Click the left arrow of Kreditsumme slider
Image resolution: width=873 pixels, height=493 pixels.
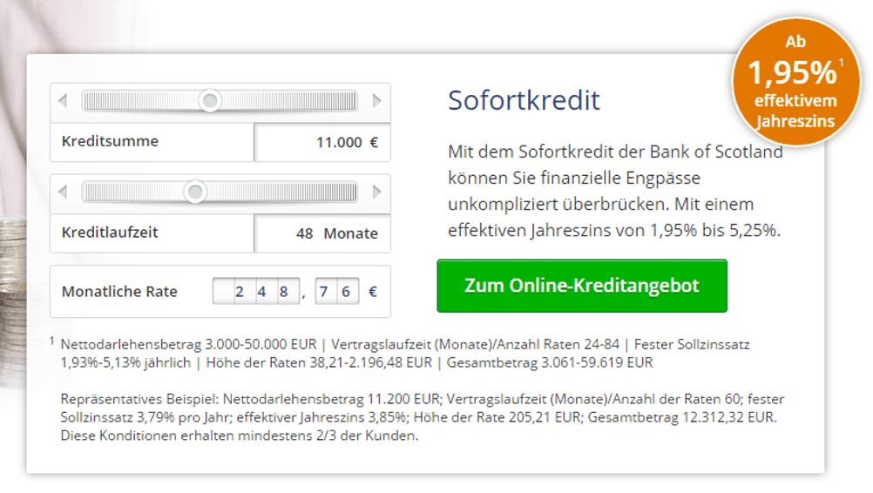(63, 101)
